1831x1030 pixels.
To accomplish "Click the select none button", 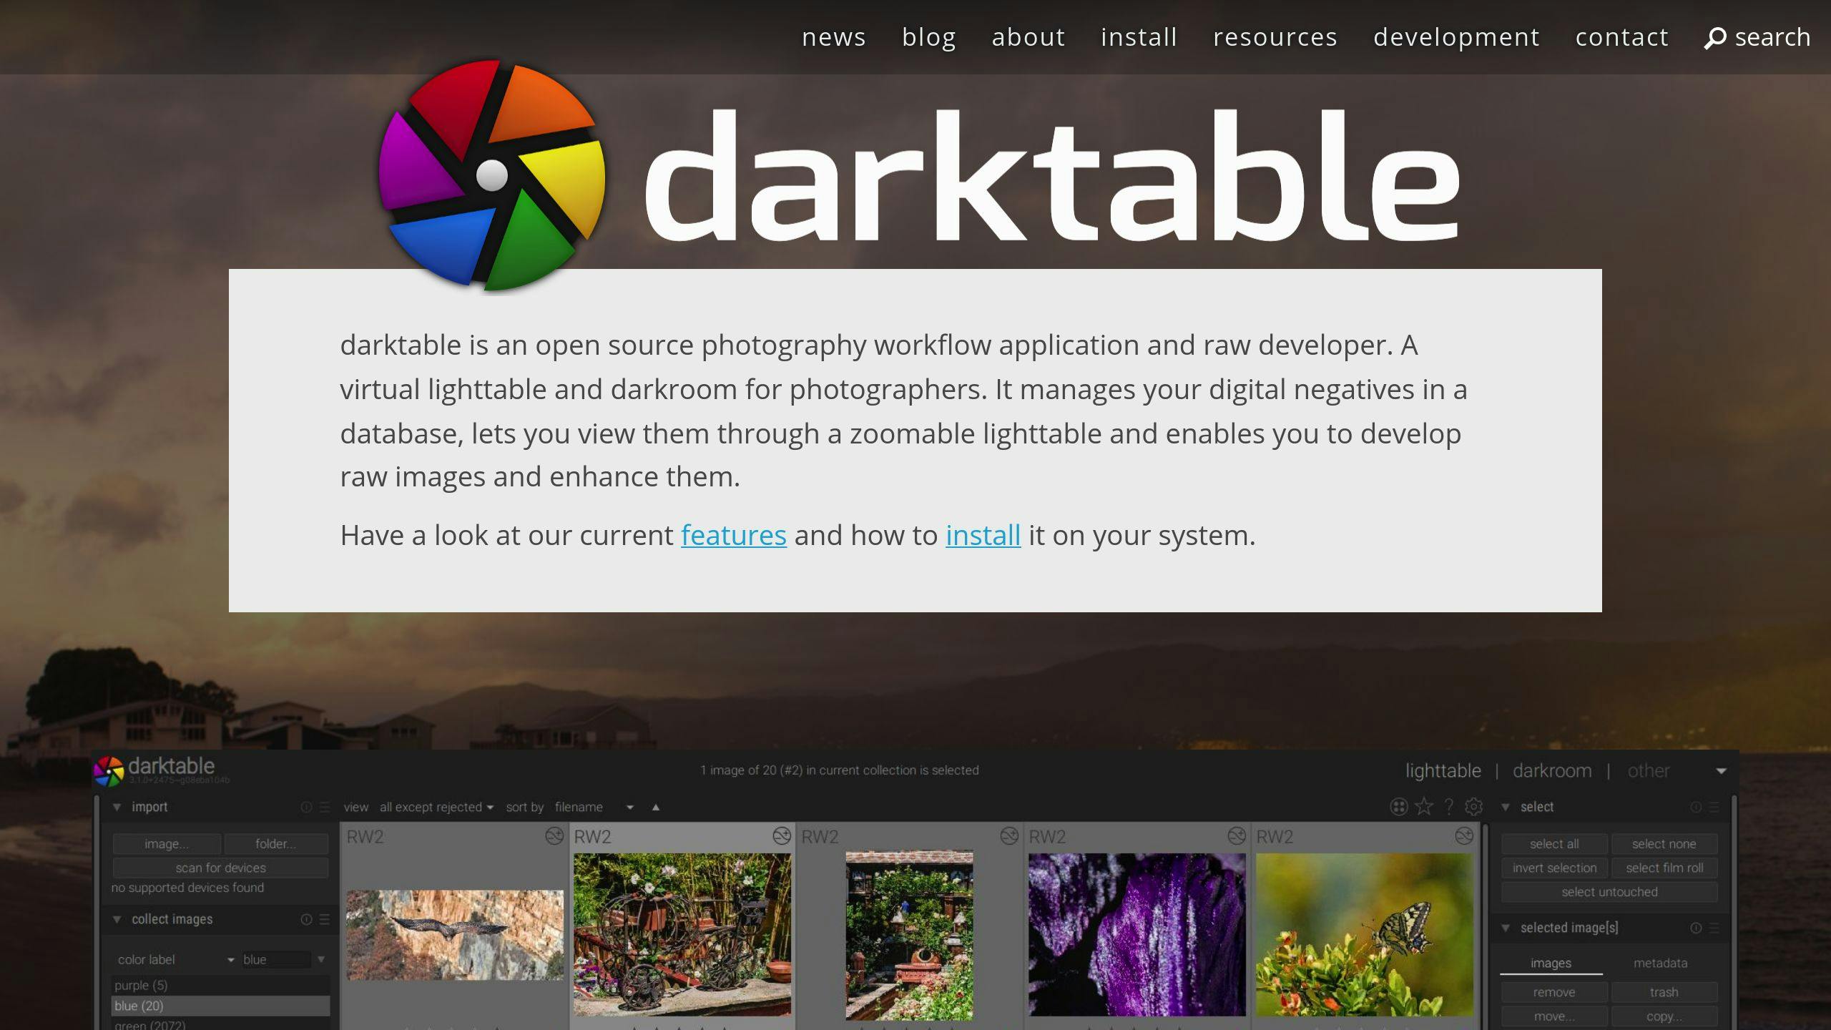I will pyautogui.click(x=1664, y=844).
